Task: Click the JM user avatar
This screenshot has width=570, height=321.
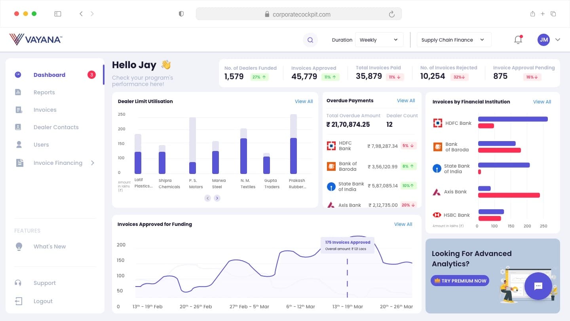Action: pos(543,40)
